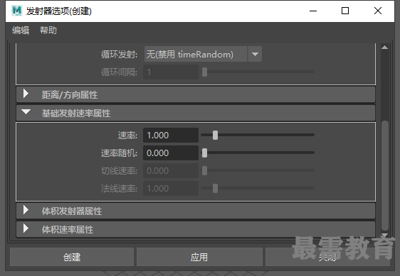Minimize the 发射器选项 window
Image resolution: width=400 pixels, height=276 pixels.
click(x=313, y=11)
